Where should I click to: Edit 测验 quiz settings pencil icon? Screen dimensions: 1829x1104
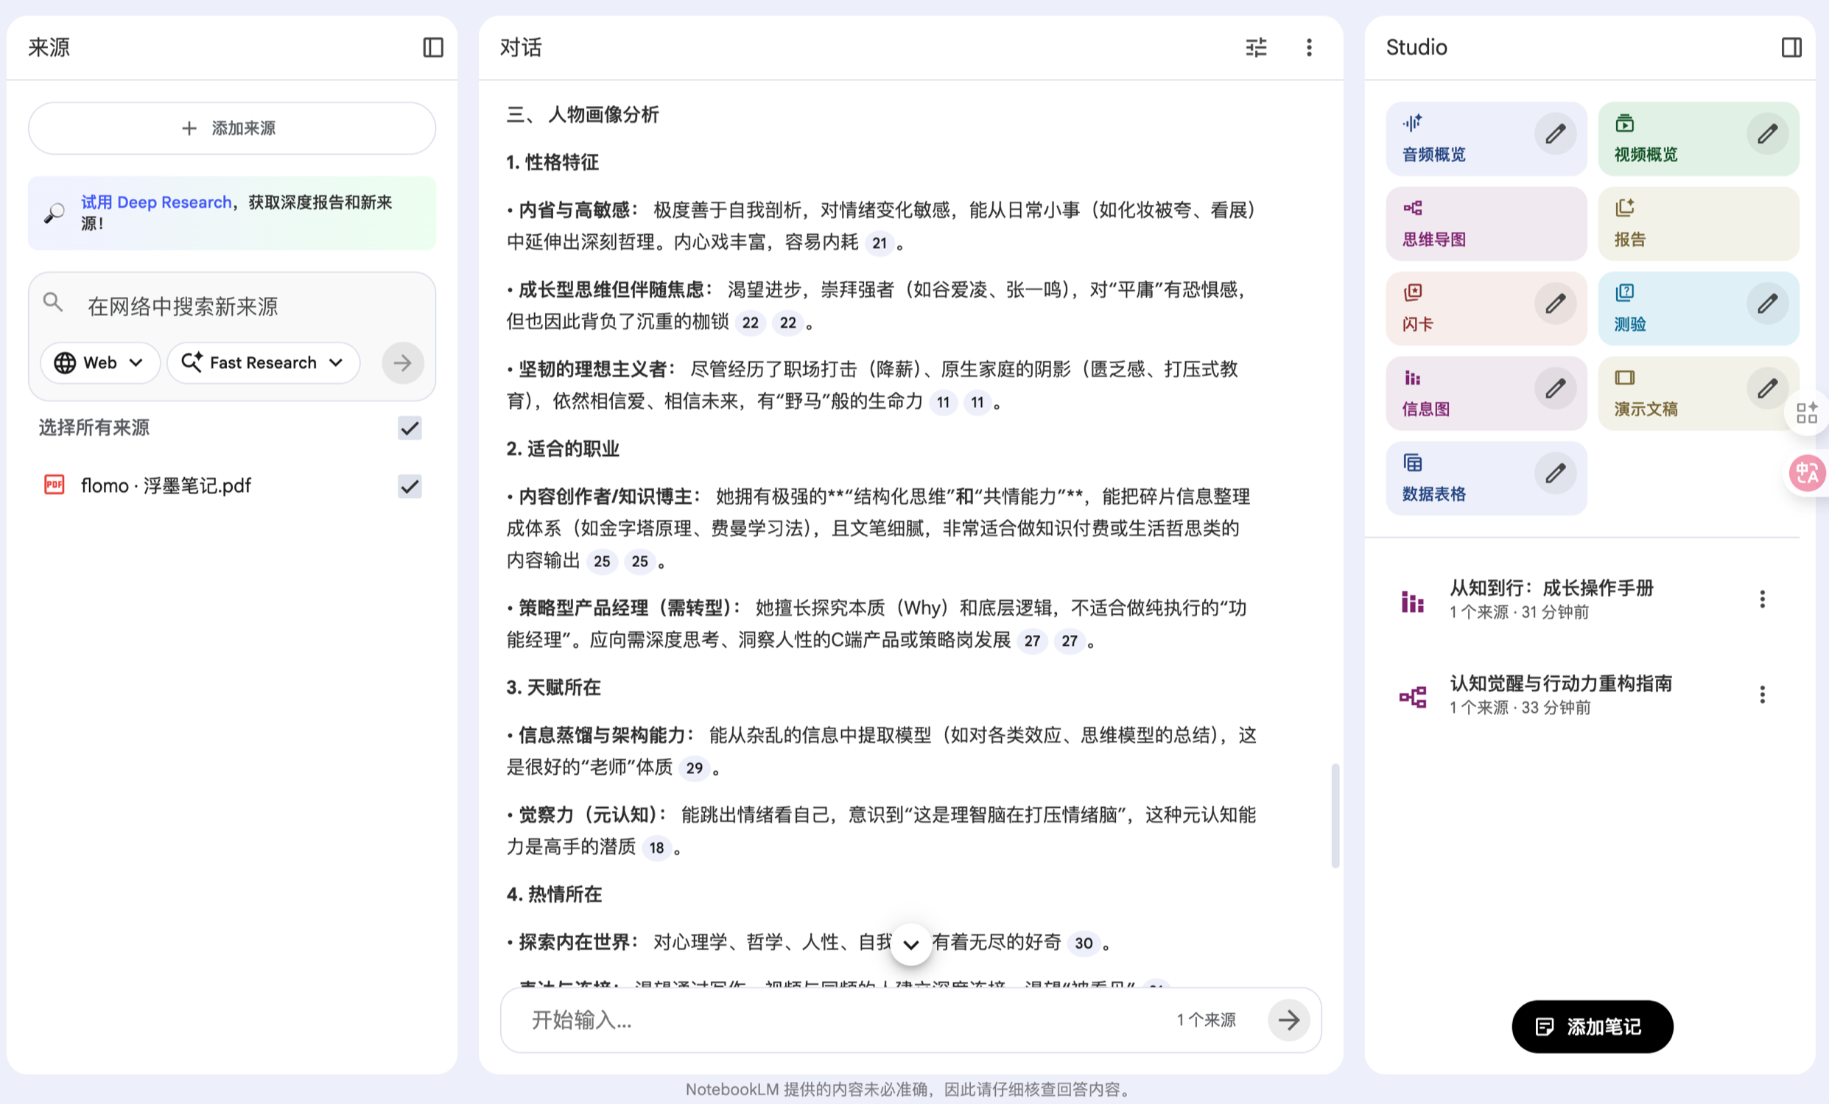tap(1767, 304)
